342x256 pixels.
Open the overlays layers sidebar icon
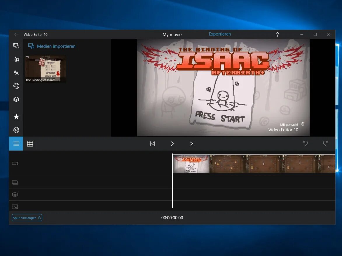[16, 100]
